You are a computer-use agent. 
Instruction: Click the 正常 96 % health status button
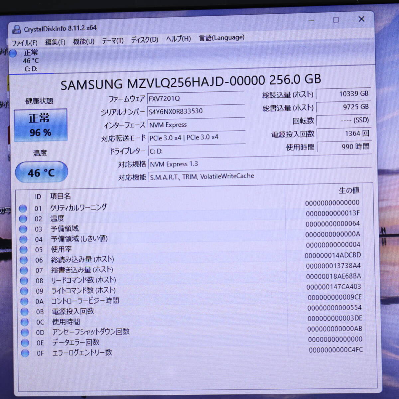41,125
